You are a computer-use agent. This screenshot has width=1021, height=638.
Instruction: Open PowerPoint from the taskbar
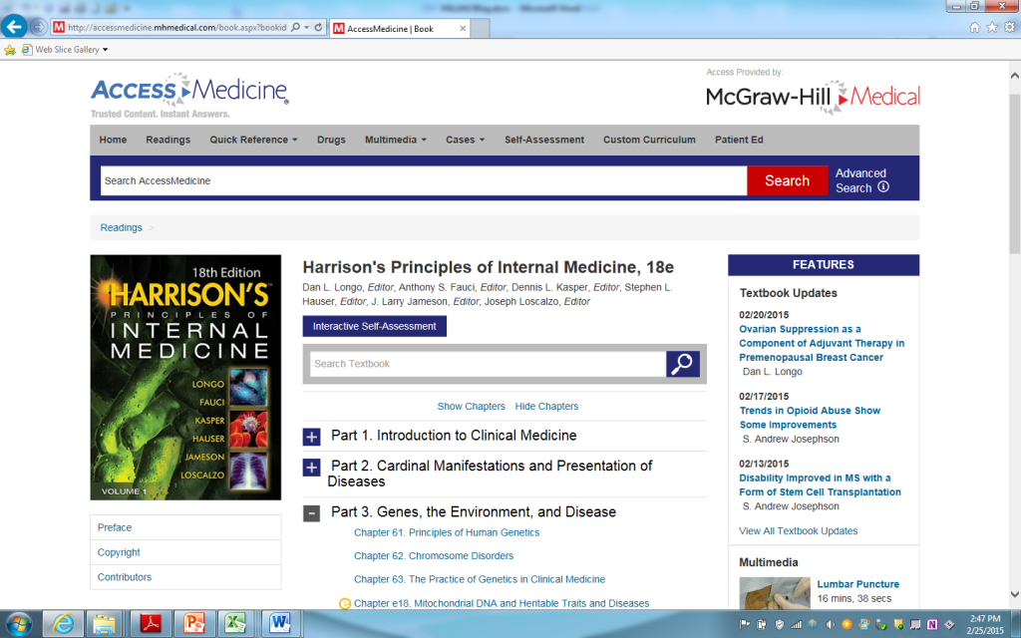coord(194,624)
